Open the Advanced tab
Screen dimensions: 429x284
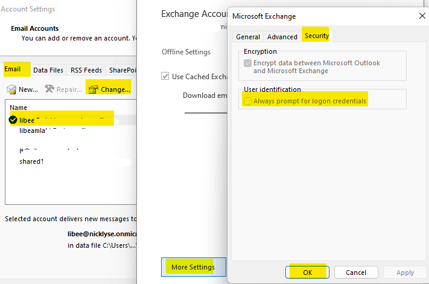(282, 37)
